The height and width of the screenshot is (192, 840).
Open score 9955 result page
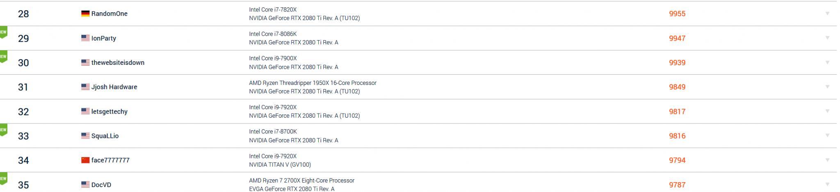coord(677,14)
